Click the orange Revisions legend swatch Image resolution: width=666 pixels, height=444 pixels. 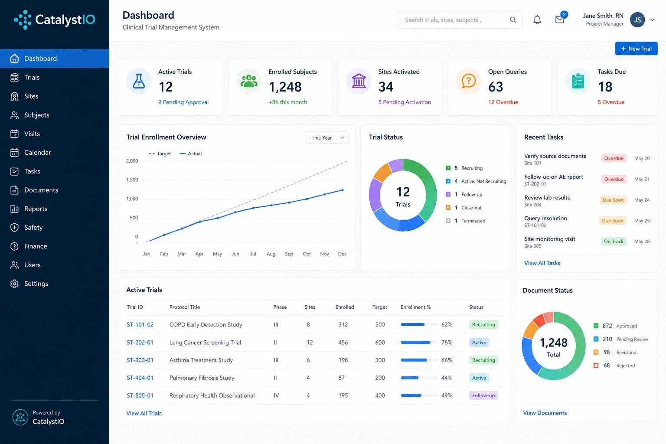[596, 353]
